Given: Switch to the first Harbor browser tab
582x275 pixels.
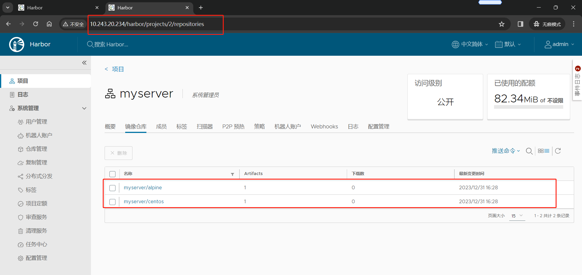Looking at the screenshot, I should pos(59,8).
